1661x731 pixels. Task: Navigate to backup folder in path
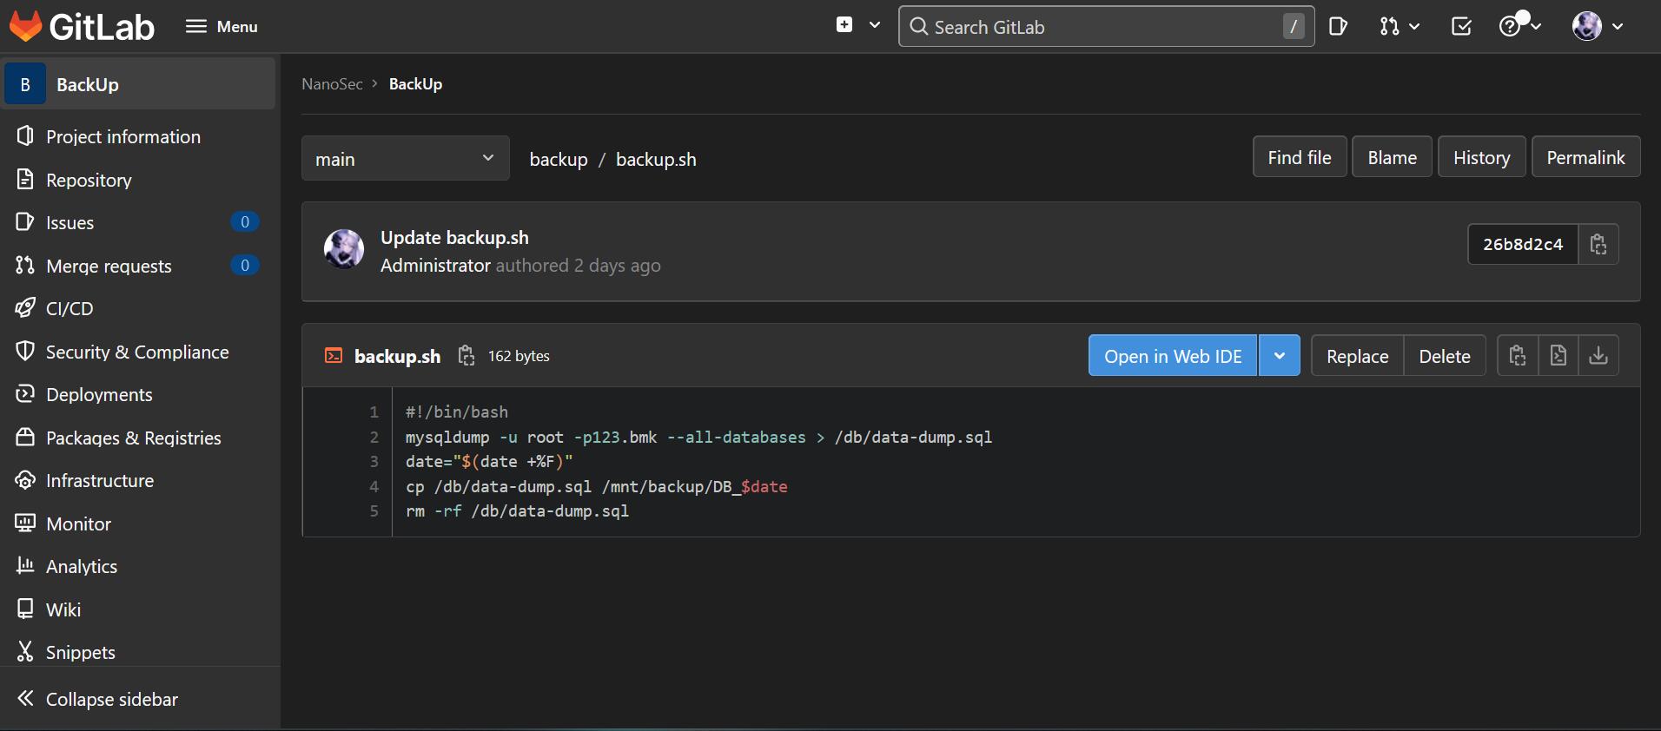(559, 160)
